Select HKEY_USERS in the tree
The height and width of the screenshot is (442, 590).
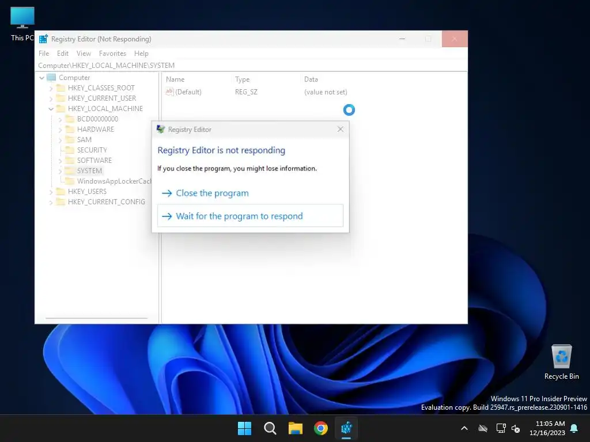click(87, 191)
